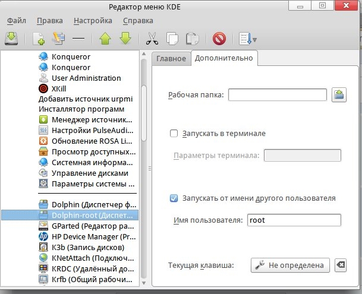Screen dimensions: 362x294
Task: Select Инсталлятор программ entry
Action: [81, 109]
